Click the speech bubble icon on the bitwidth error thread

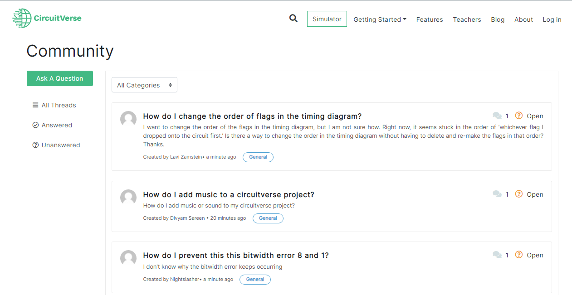pos(497,255)
